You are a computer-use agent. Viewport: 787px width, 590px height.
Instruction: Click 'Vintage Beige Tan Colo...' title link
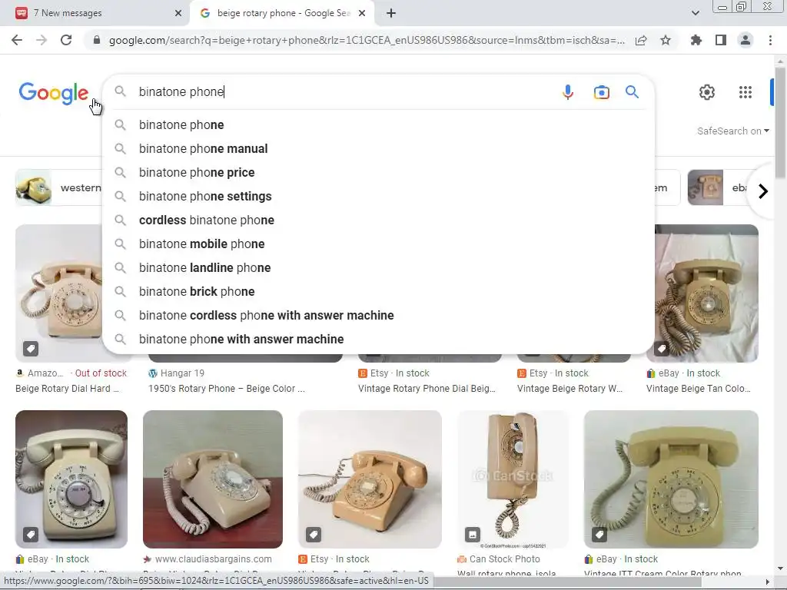699,389
